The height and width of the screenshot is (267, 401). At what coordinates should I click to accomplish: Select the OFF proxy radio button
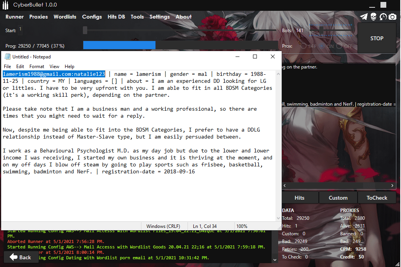point(339,46)
